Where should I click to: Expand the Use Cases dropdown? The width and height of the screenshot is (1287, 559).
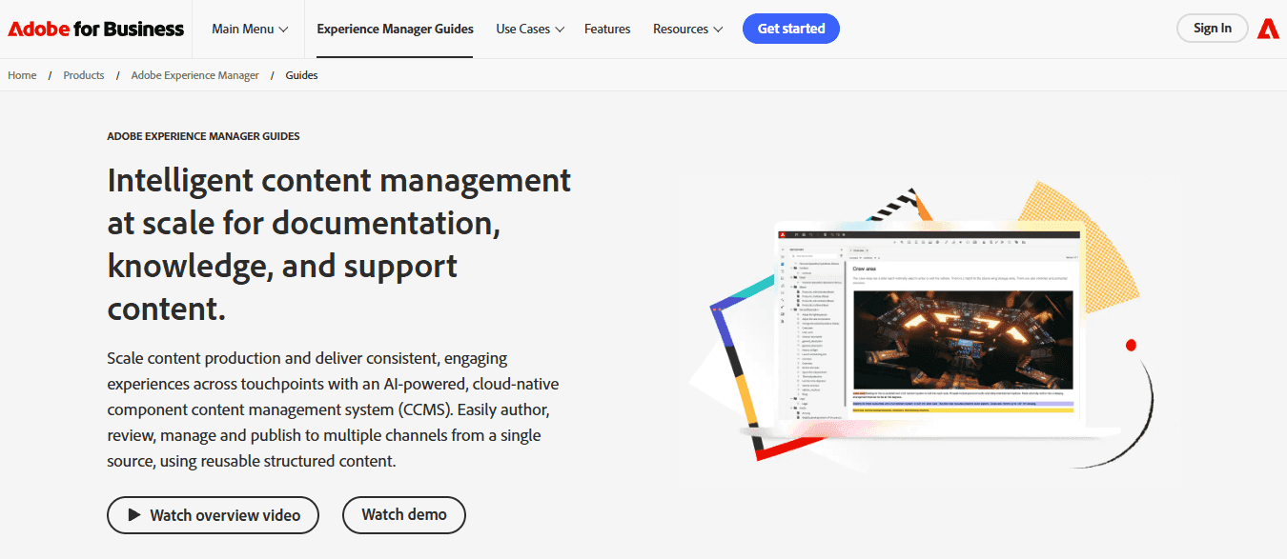pyautogui.click(x=529, y=29)
